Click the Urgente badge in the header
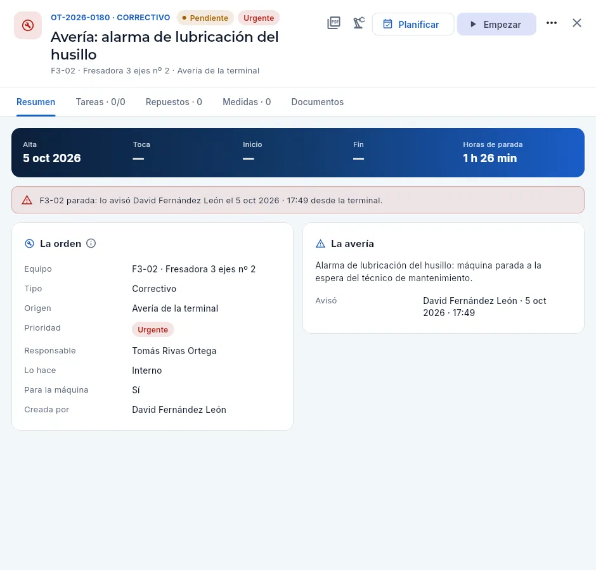Screen dimensions: 596x570 [259, 18]
